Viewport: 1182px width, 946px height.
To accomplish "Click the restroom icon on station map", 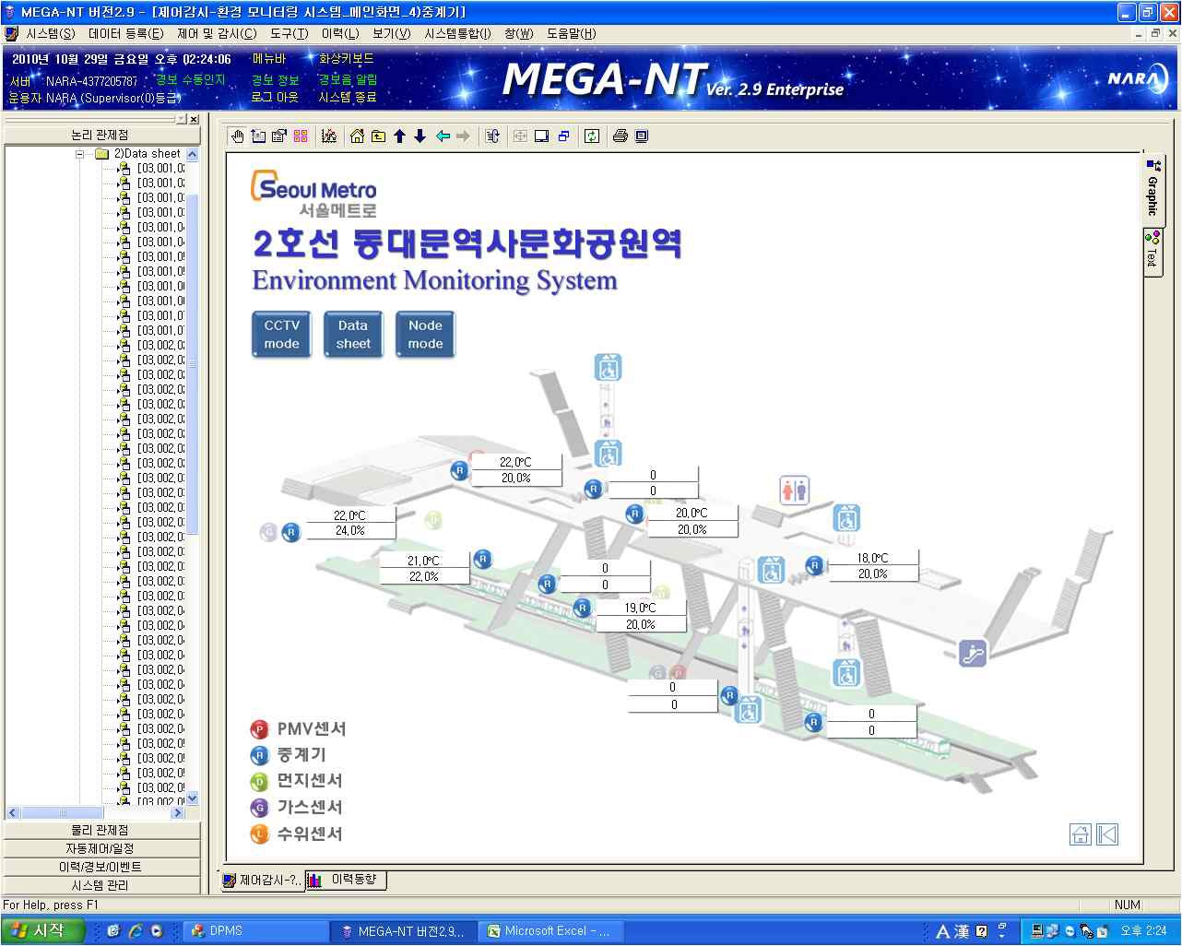I will 794,490.
